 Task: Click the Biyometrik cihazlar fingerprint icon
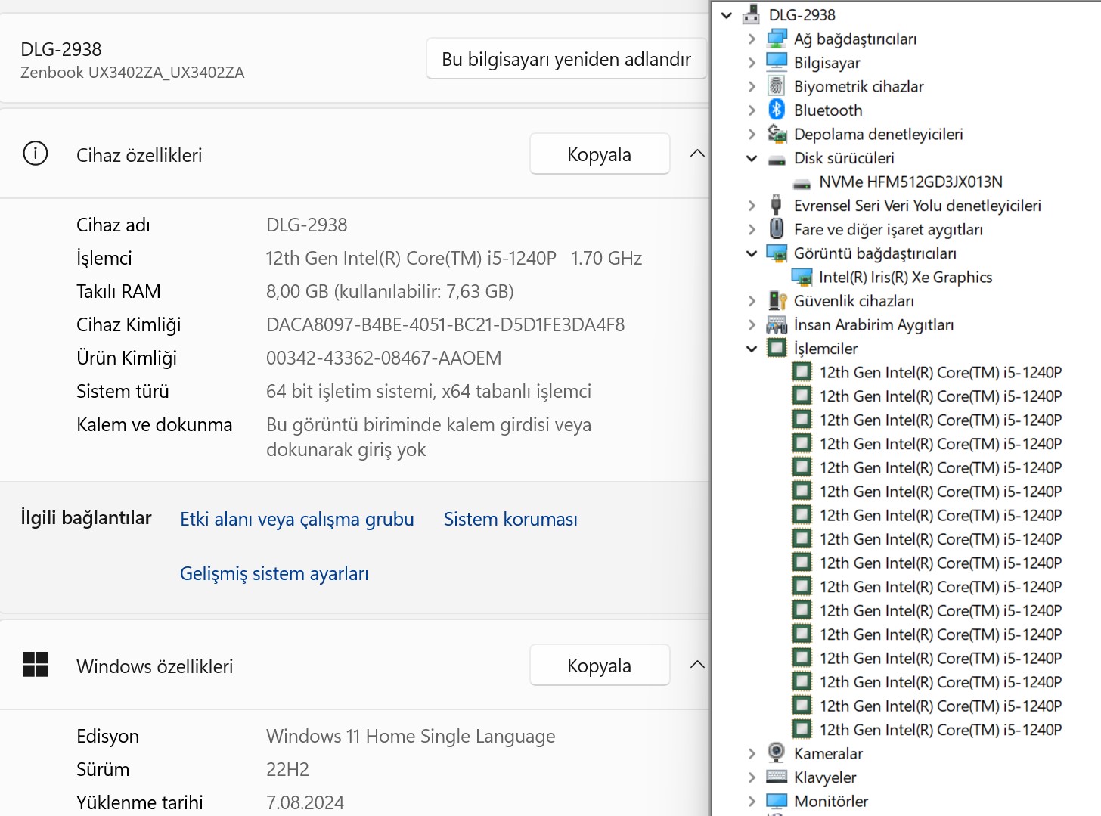(777, 86)
